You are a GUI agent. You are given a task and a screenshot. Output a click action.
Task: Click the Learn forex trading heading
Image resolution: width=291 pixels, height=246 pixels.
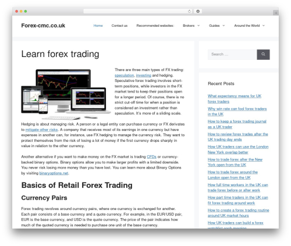(x=60, y=54)
